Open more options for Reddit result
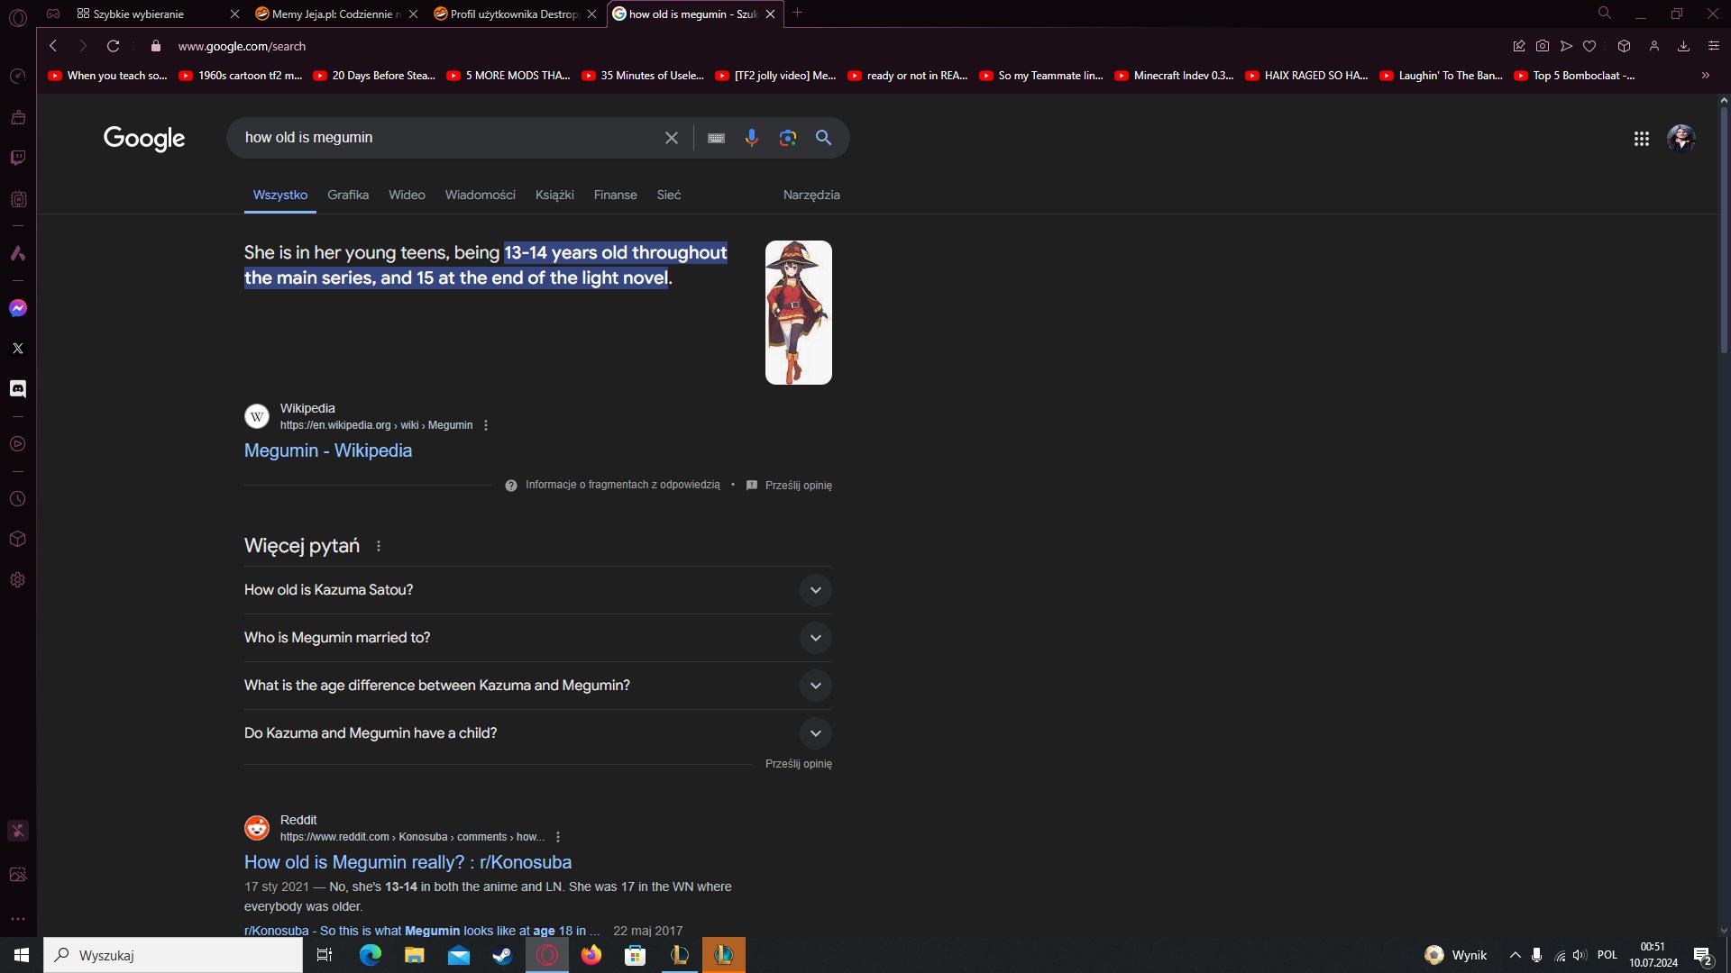Screen dimensions: 1731x973 [558, 837]
